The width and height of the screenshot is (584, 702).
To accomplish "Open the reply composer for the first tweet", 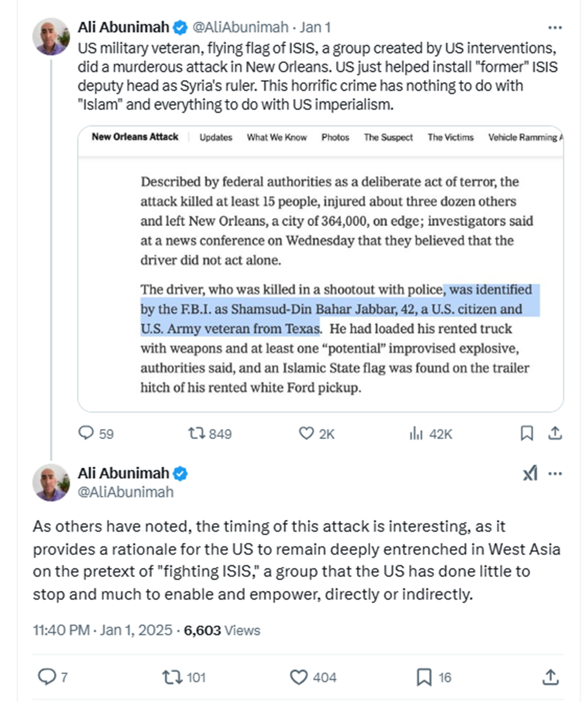I will coord(87,434).
